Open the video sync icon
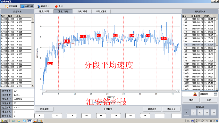 [39, 6]
